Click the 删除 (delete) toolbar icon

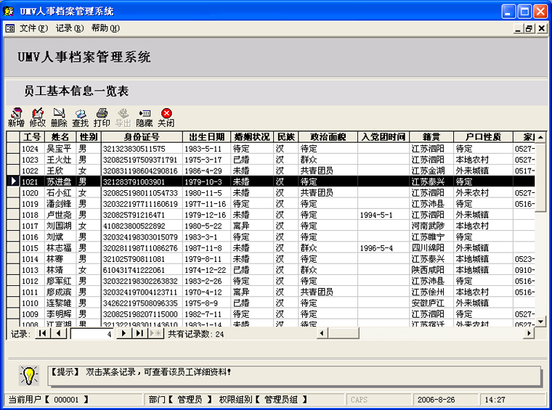coord(59,118)
